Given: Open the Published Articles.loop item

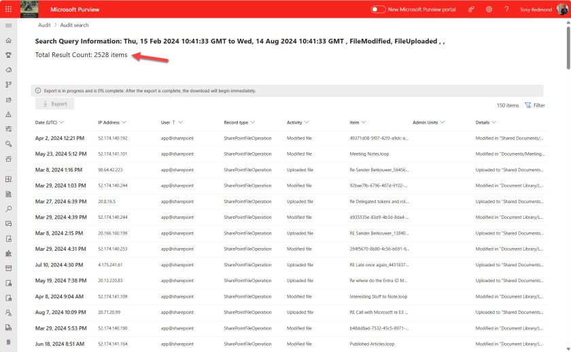Looking at the screenshot, I should (x=372, y=344).
